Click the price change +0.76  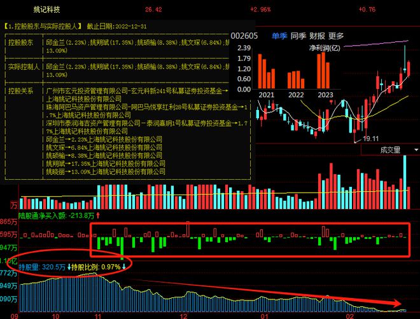(x=367, y=10)
